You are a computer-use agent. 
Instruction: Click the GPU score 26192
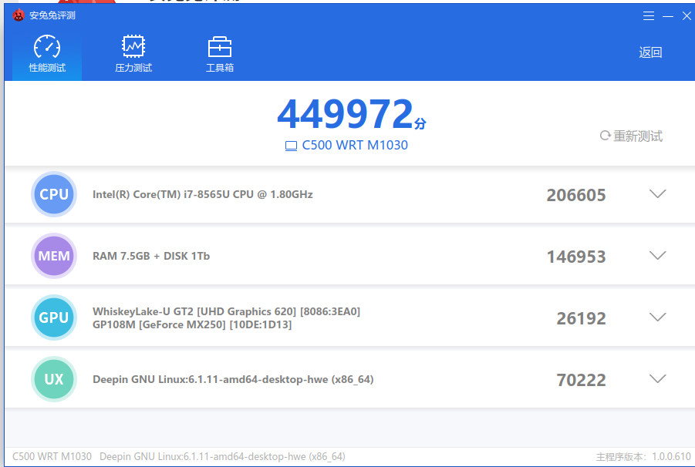tap(581, 318)
